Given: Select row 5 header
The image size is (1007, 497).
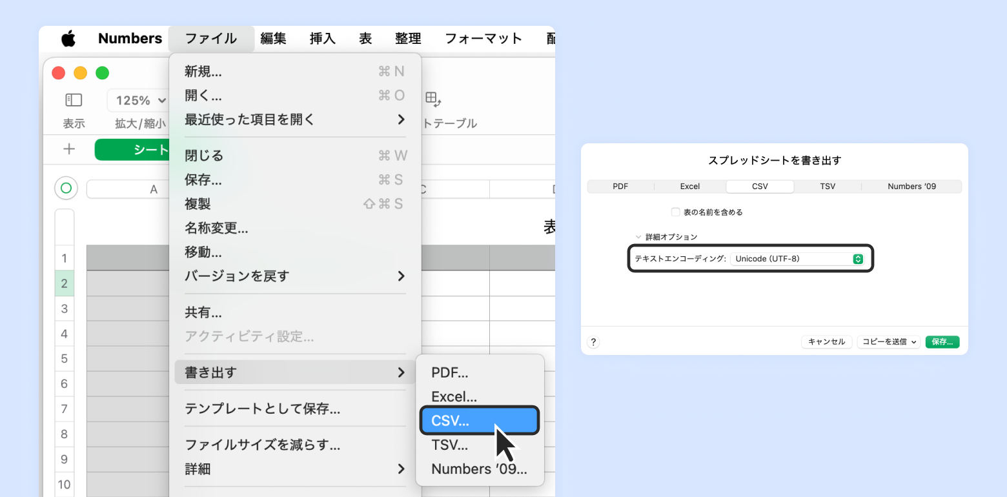Looking at the screenshot, I should 65,359.
